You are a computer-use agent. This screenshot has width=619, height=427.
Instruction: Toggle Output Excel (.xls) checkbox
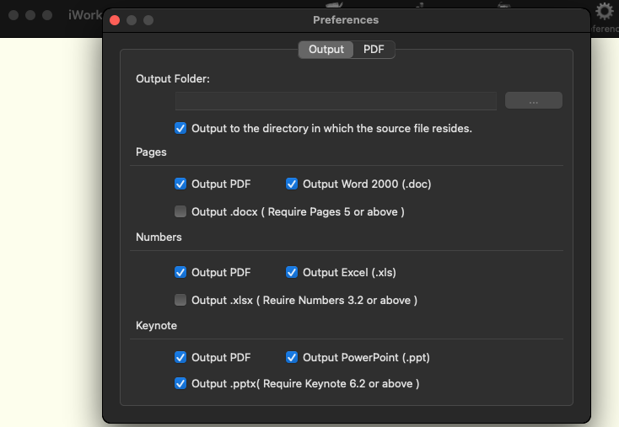pyautogui.click(x=292, y=273)
